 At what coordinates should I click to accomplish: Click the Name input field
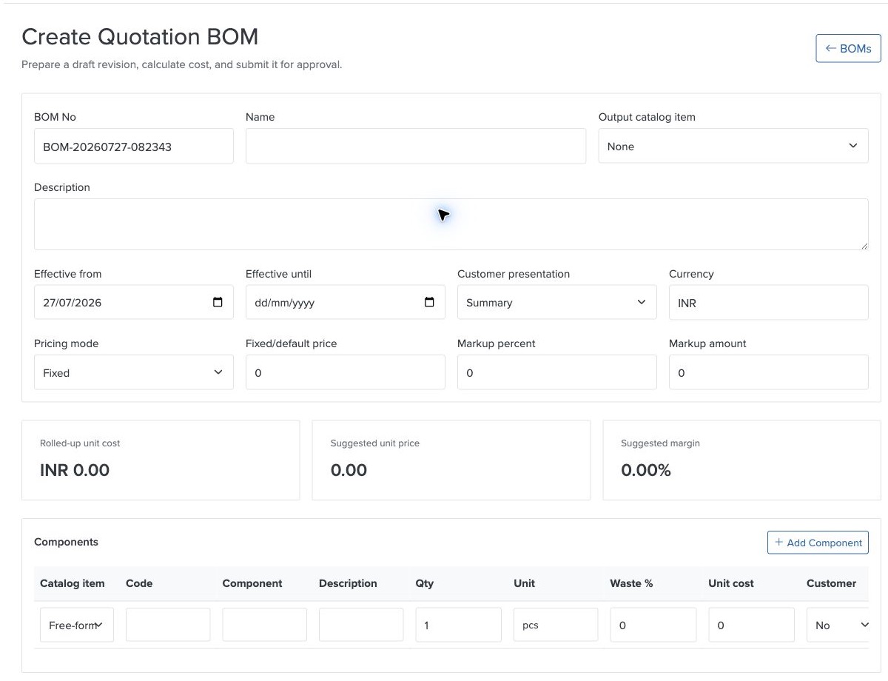pyautogui.click(x=416, y=147)
